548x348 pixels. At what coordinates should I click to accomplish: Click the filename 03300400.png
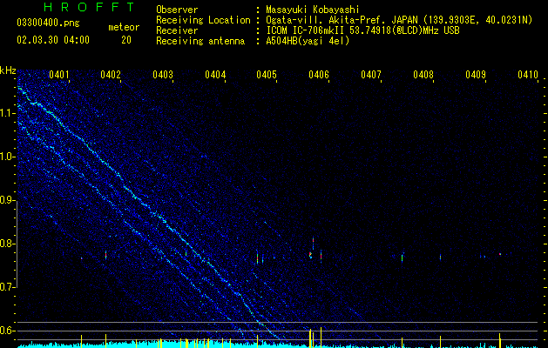pos(48,23)
